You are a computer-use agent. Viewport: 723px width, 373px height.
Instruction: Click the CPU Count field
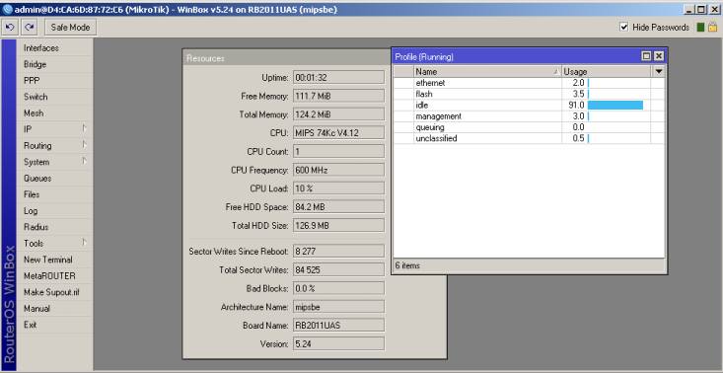tap(338, 151)
